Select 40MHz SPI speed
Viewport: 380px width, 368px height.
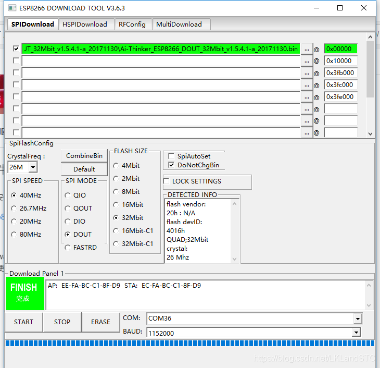click(14, 195)
